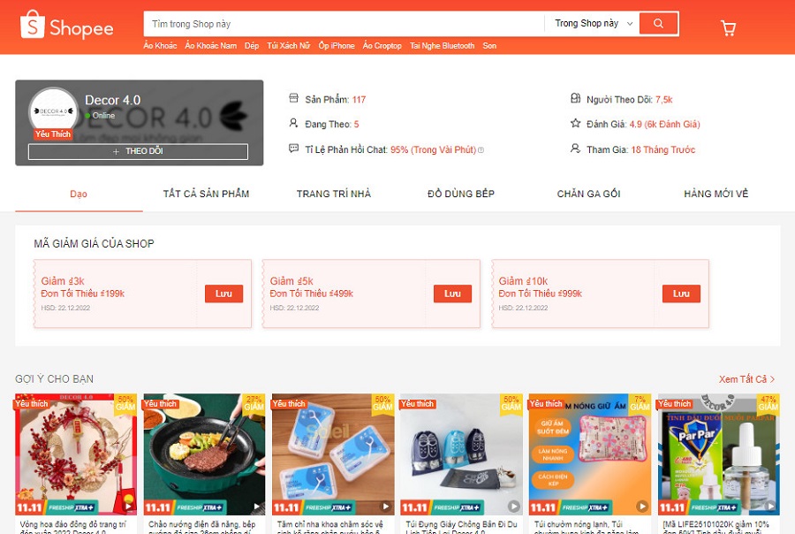Play video on the shoe bag product

point(513,506)
